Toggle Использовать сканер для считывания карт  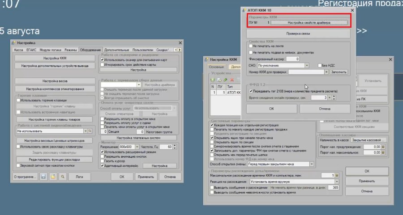click(102, 60)
